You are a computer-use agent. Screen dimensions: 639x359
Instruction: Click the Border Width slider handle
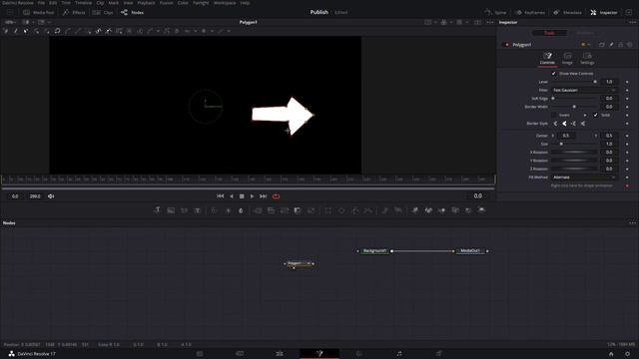click(574, 107)
